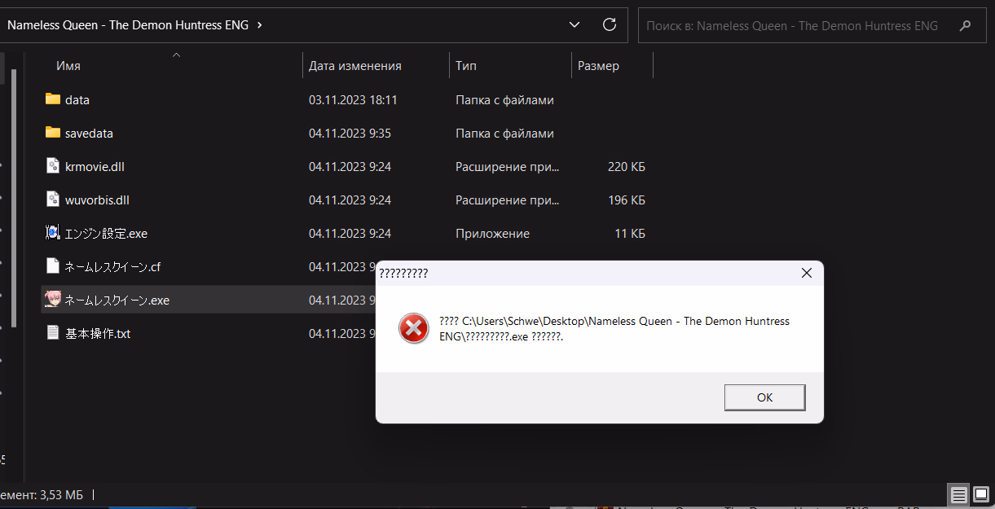This screenshot has height=509, width=995.
Task: Select the savedata folder name
Action: point(89,133)
